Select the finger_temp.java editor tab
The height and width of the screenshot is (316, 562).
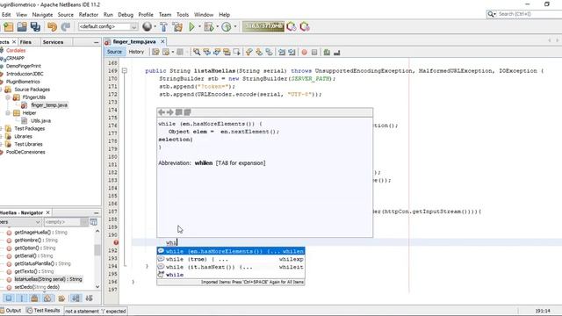point(134,41)
